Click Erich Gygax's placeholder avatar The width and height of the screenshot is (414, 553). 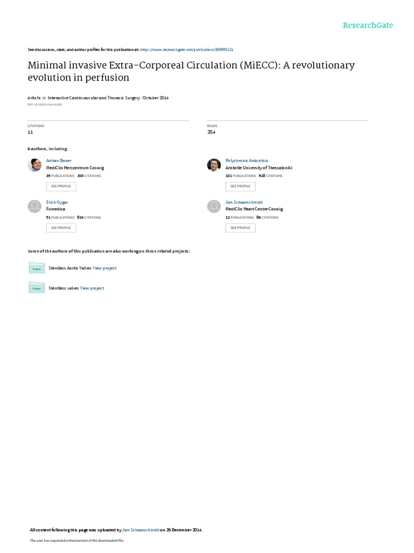34,206
